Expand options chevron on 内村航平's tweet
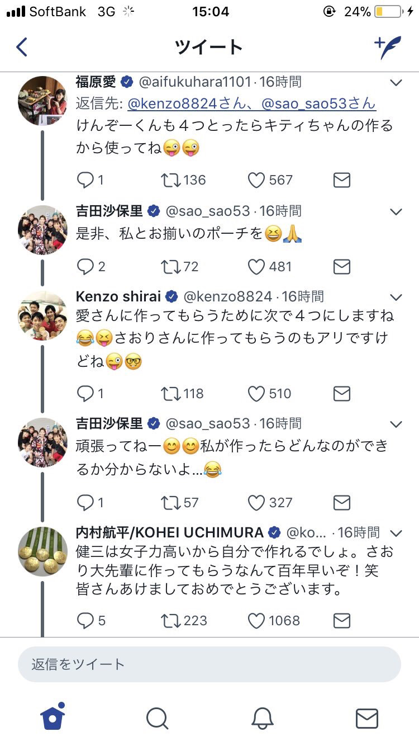The height and width of the screenshot is (746, 419). [x=396, y=532]
